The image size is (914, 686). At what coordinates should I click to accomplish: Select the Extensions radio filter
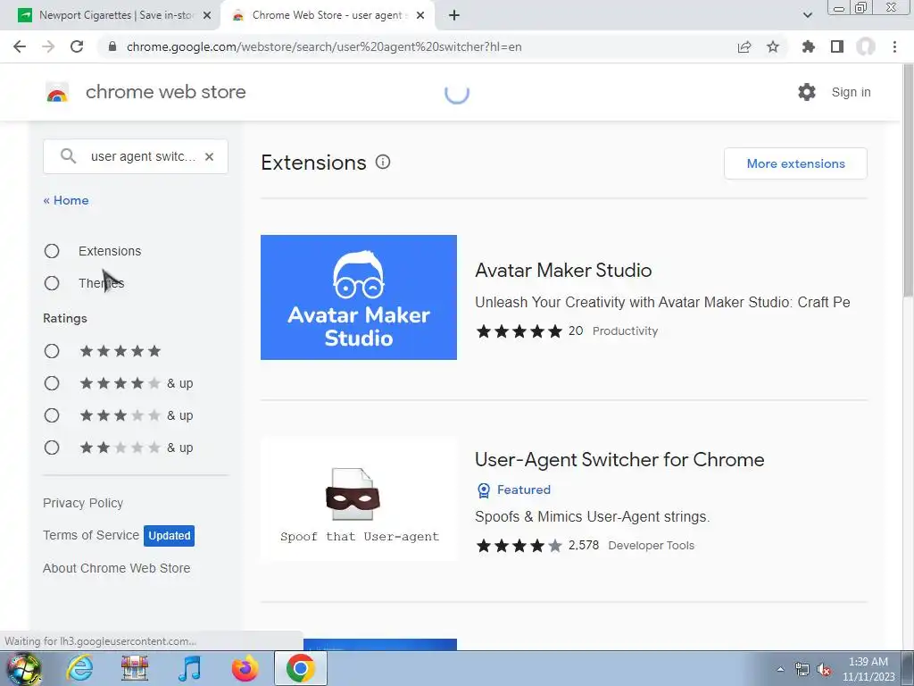(52, 251)
